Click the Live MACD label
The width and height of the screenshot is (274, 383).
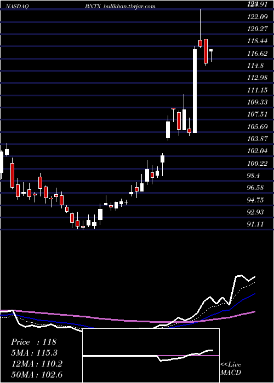(x=231, y=369)
